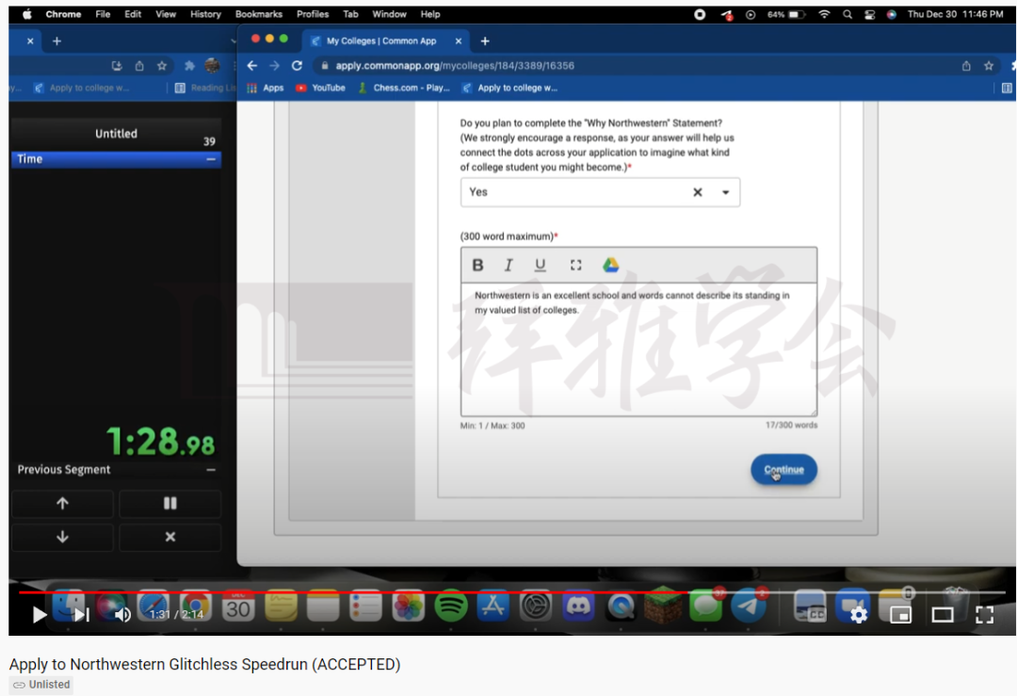Click the Wi-Fi status icon
Image resolution: width=1017 pixels, height=696 pixels.
point(824,13)
